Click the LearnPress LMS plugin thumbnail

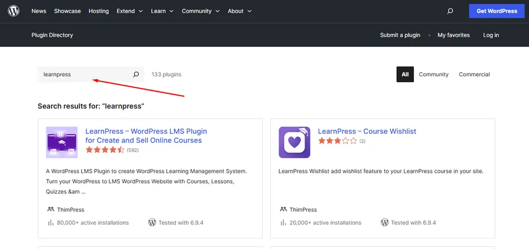pos(62,142)
